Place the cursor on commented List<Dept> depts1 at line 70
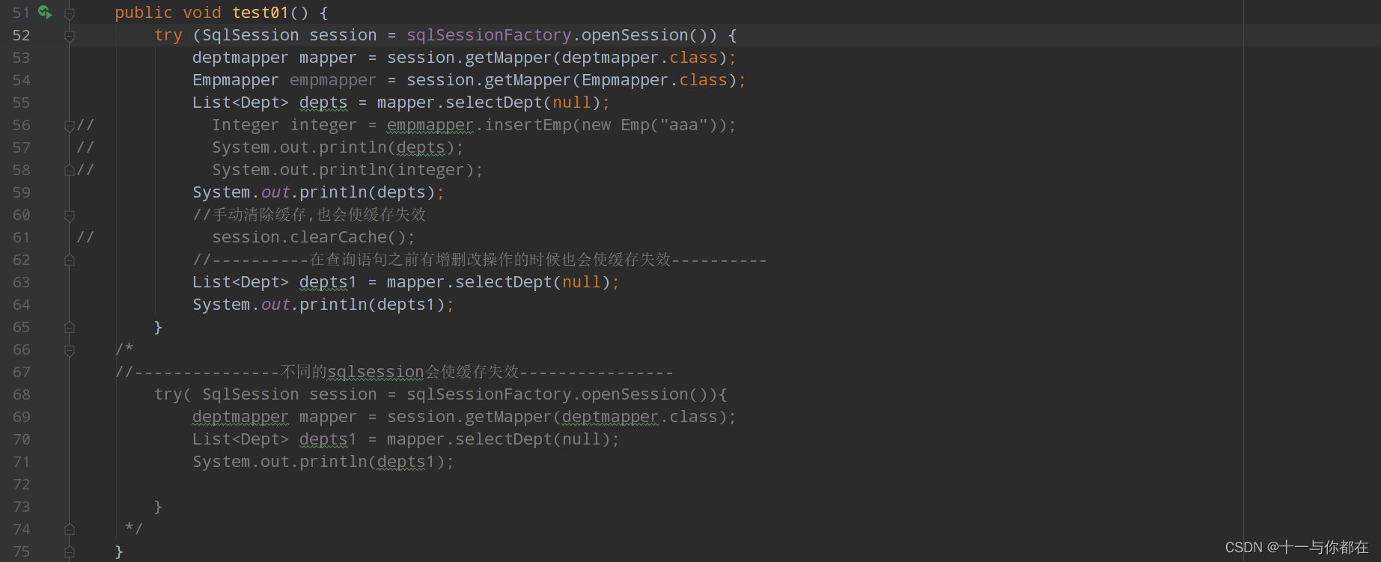Viewport: 1381px width, 562px height. [275, 439]
